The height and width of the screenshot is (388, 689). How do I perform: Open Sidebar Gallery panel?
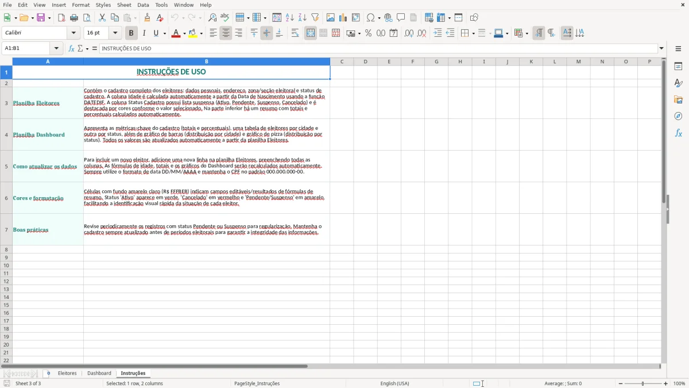click(x=678, y=99)
